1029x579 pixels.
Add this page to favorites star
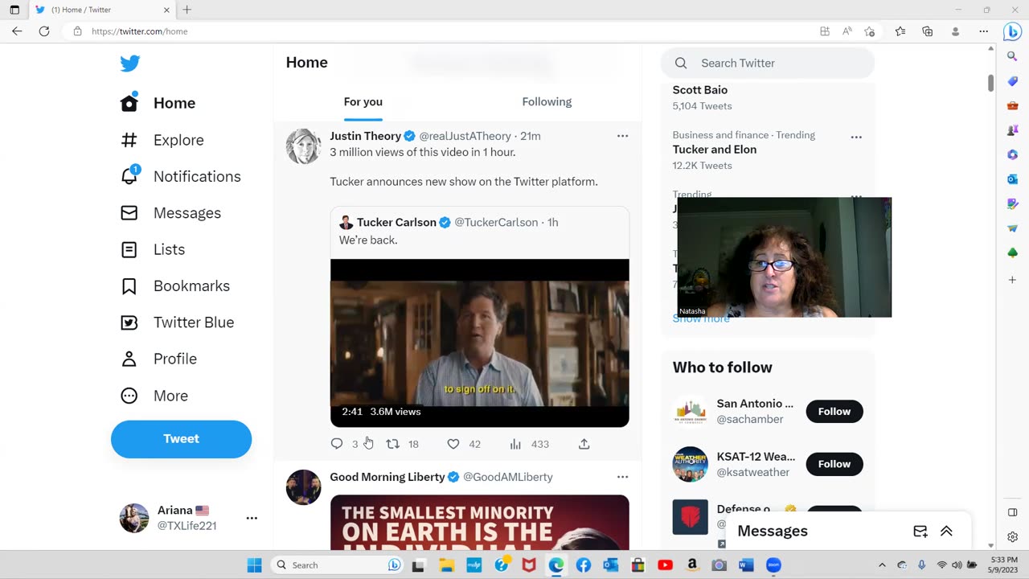(x=869, y=31)
